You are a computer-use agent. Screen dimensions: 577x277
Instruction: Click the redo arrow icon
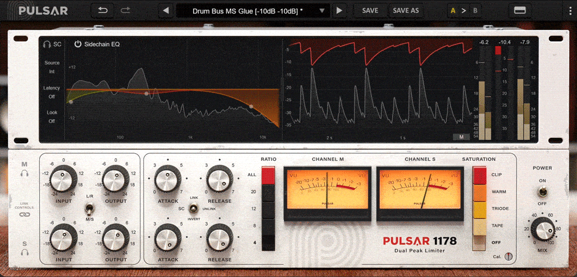point(125,11)
